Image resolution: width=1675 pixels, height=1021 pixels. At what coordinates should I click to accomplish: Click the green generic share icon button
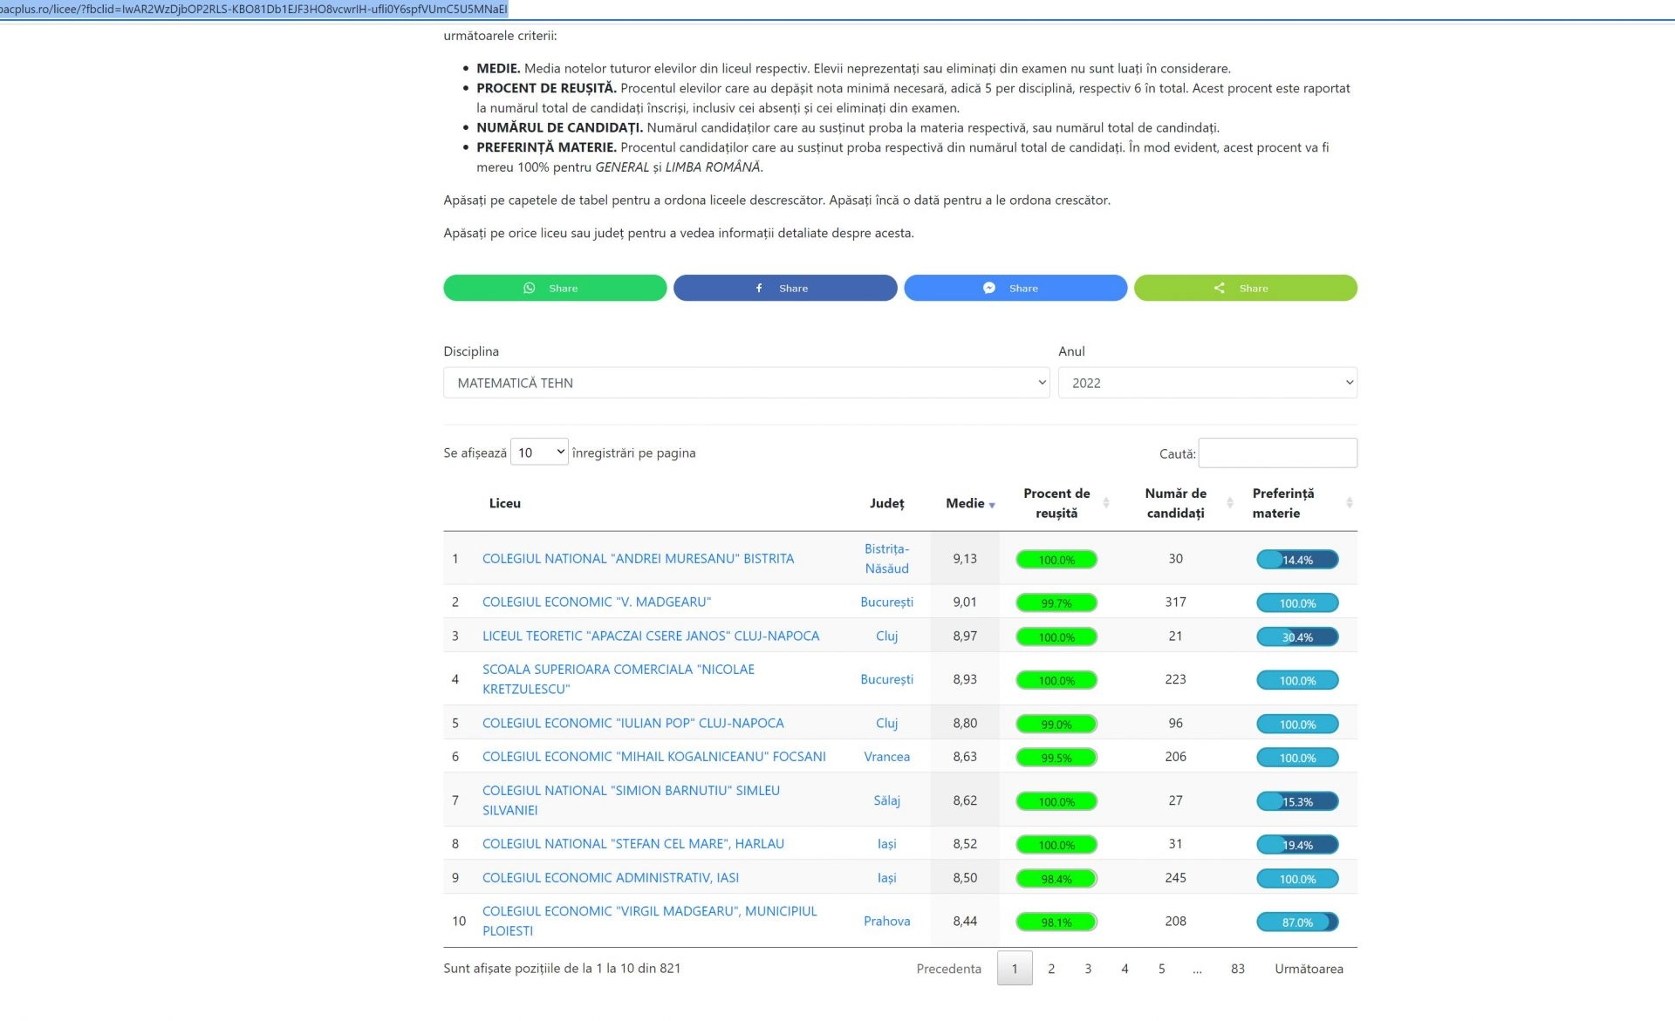(x=1245, y=288)
